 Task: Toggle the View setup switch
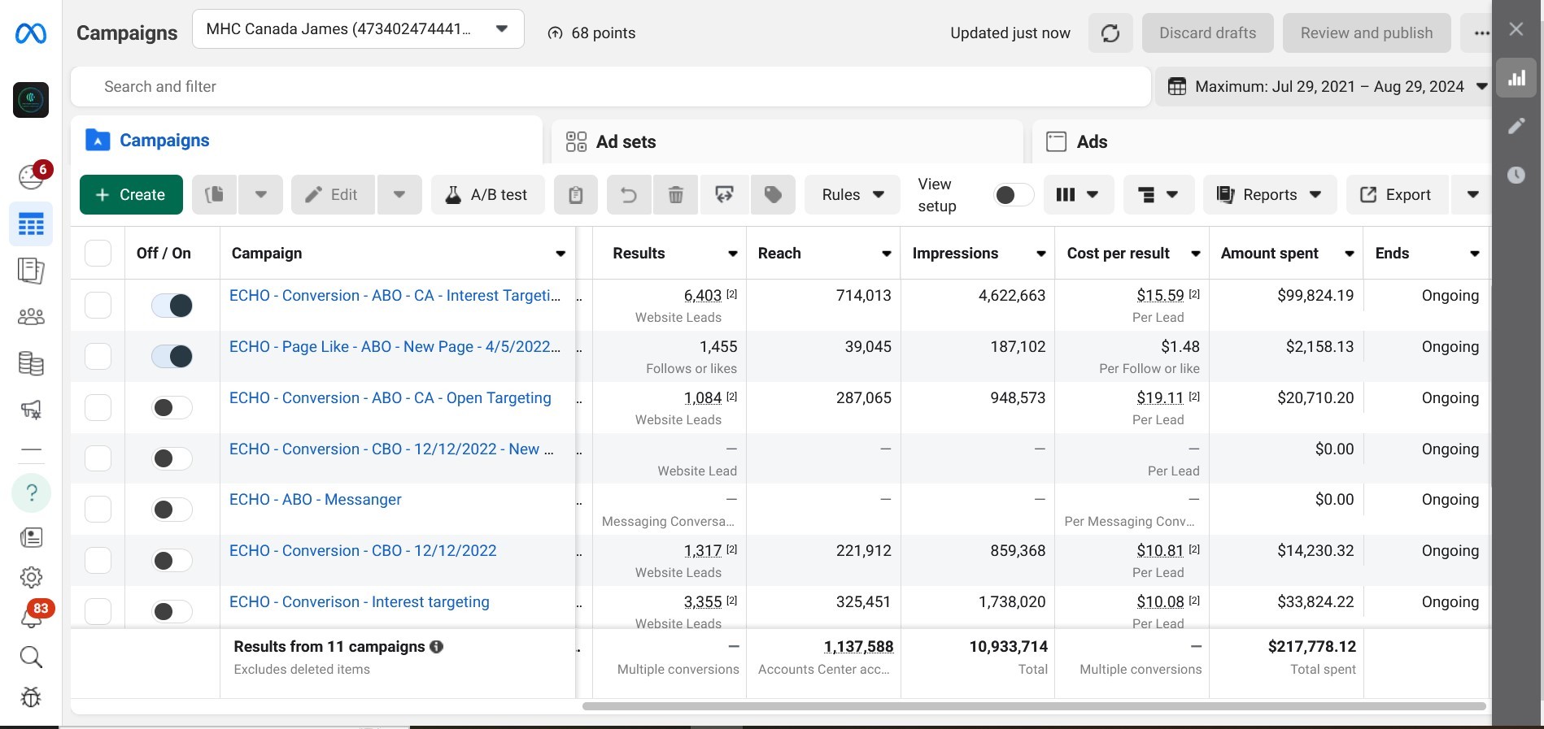(x=1014, y=195)
